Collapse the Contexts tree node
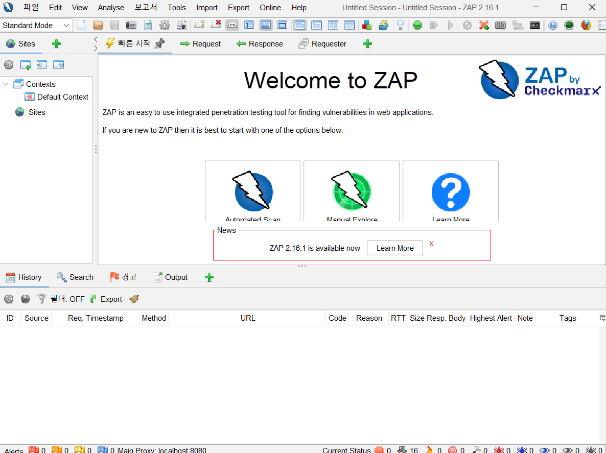This screenshot has width=606, height=453. 6,84
